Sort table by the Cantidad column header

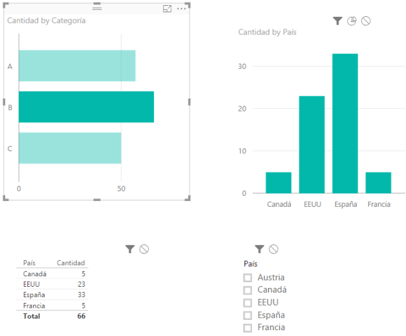[x=71, y=263]
